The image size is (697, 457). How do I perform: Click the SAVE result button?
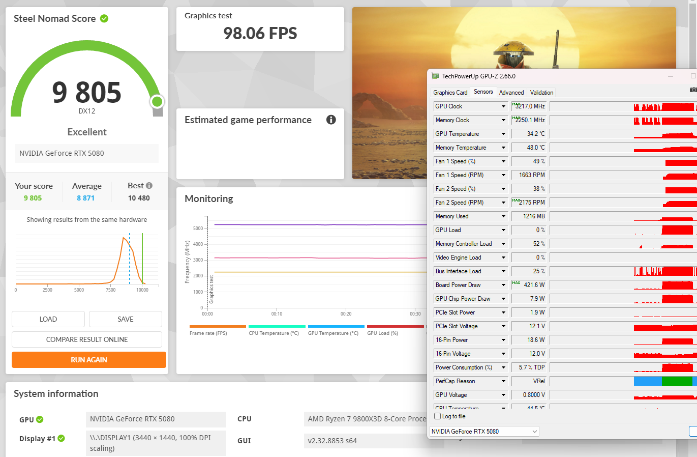coord(126,319)
